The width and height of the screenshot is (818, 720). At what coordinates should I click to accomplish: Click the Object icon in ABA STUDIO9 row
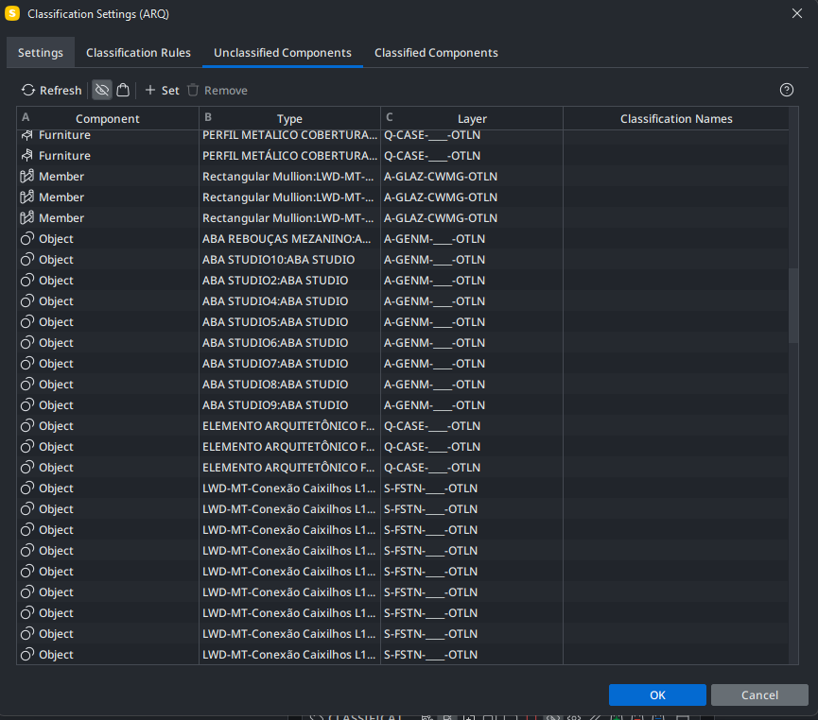click(x=27, y=405)
